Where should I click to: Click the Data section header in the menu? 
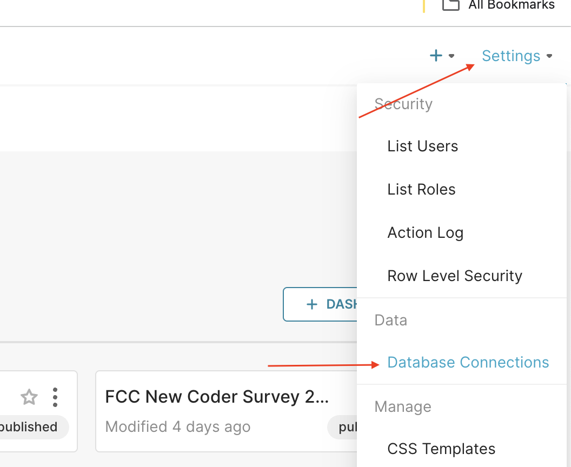point(390,320)
